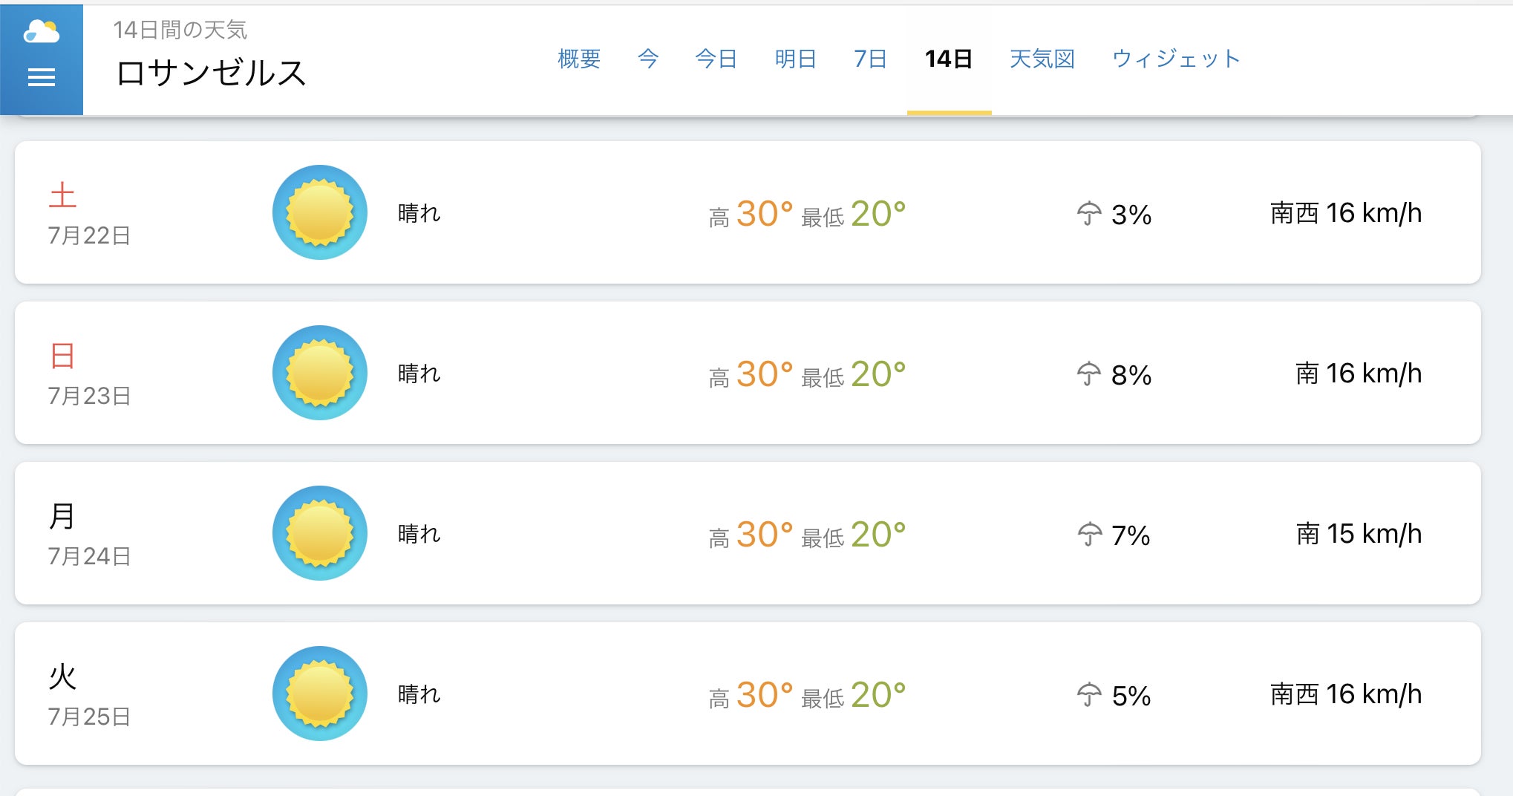The image size is (1513, 796).
Task: Select the 今日 tab
Action: point(716,59)
